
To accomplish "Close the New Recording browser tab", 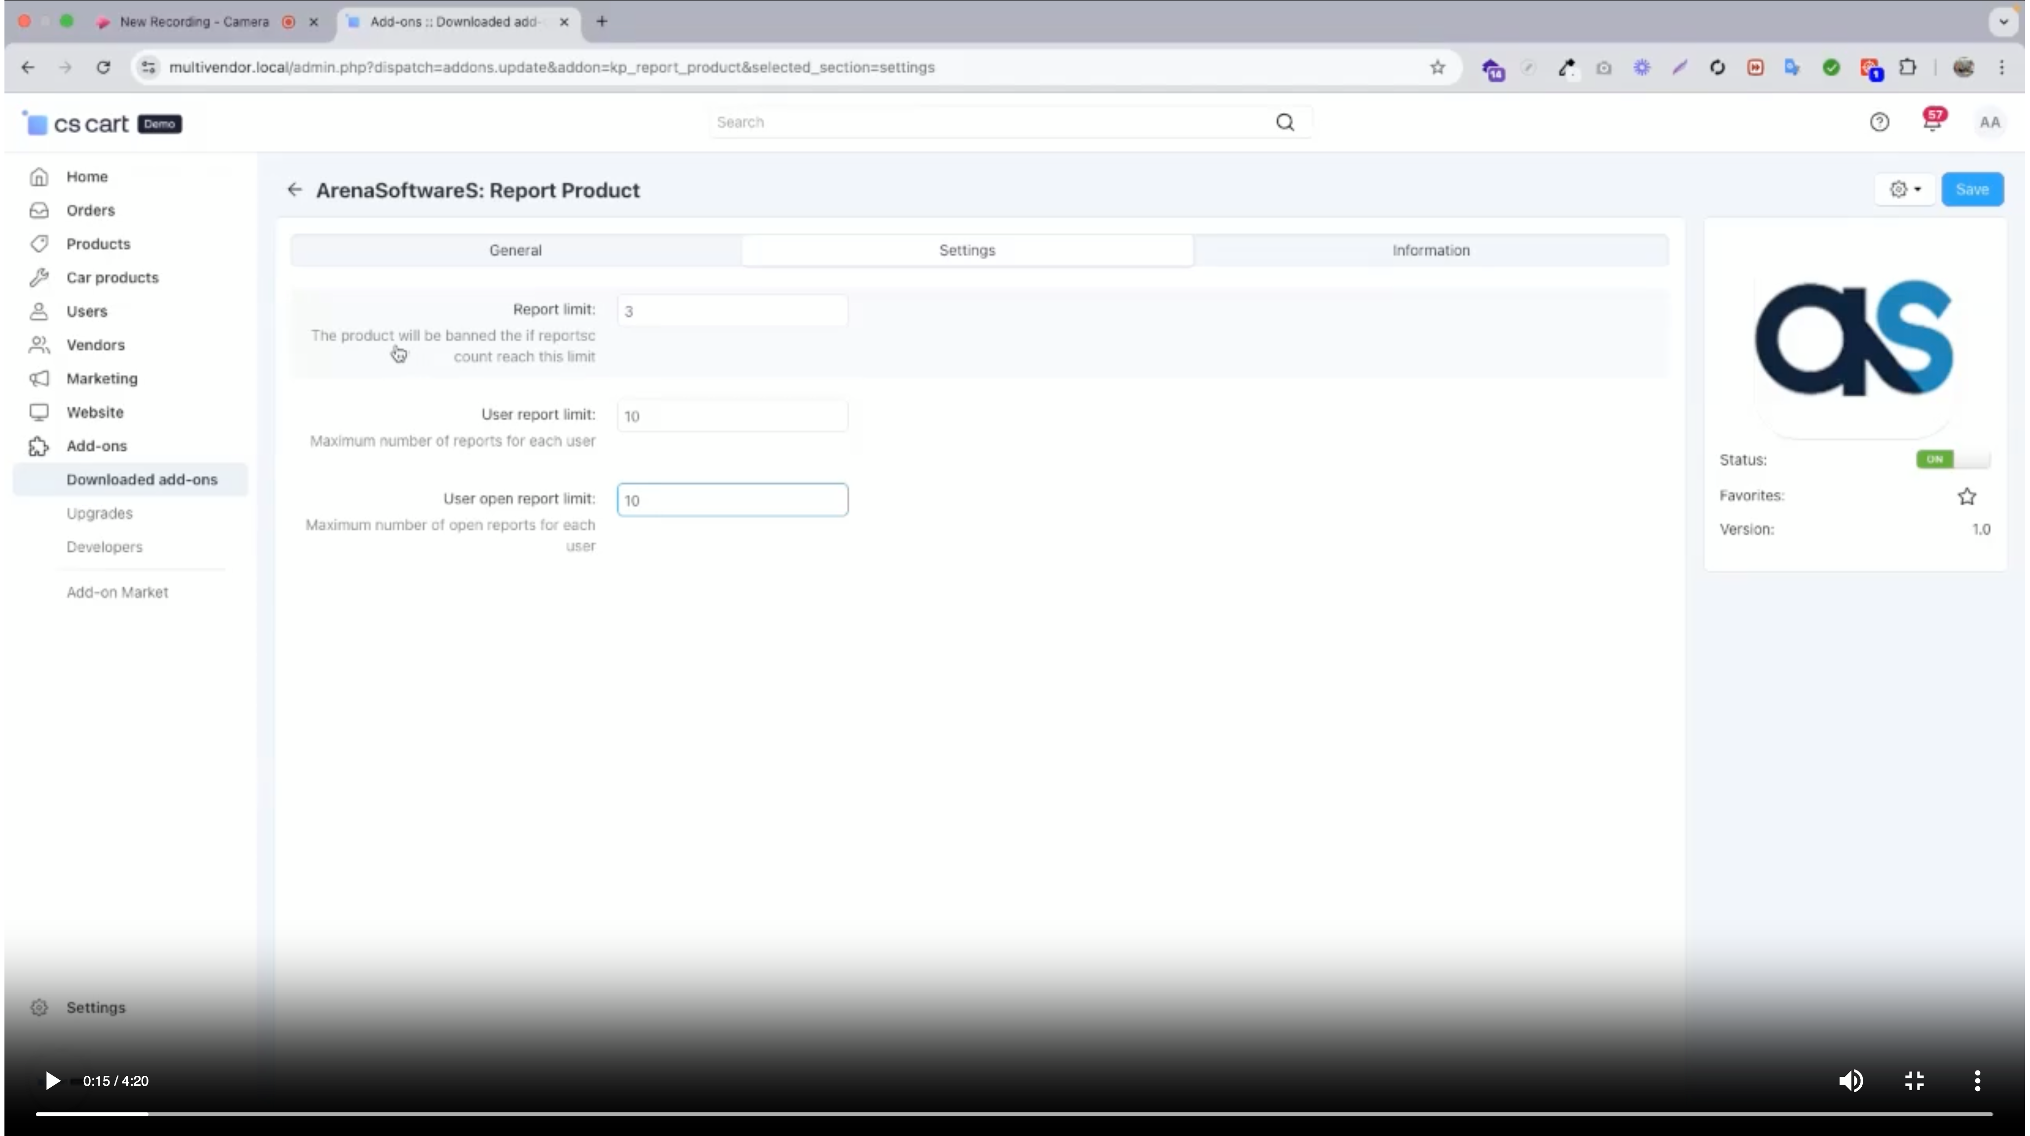I will coord(314,22).
